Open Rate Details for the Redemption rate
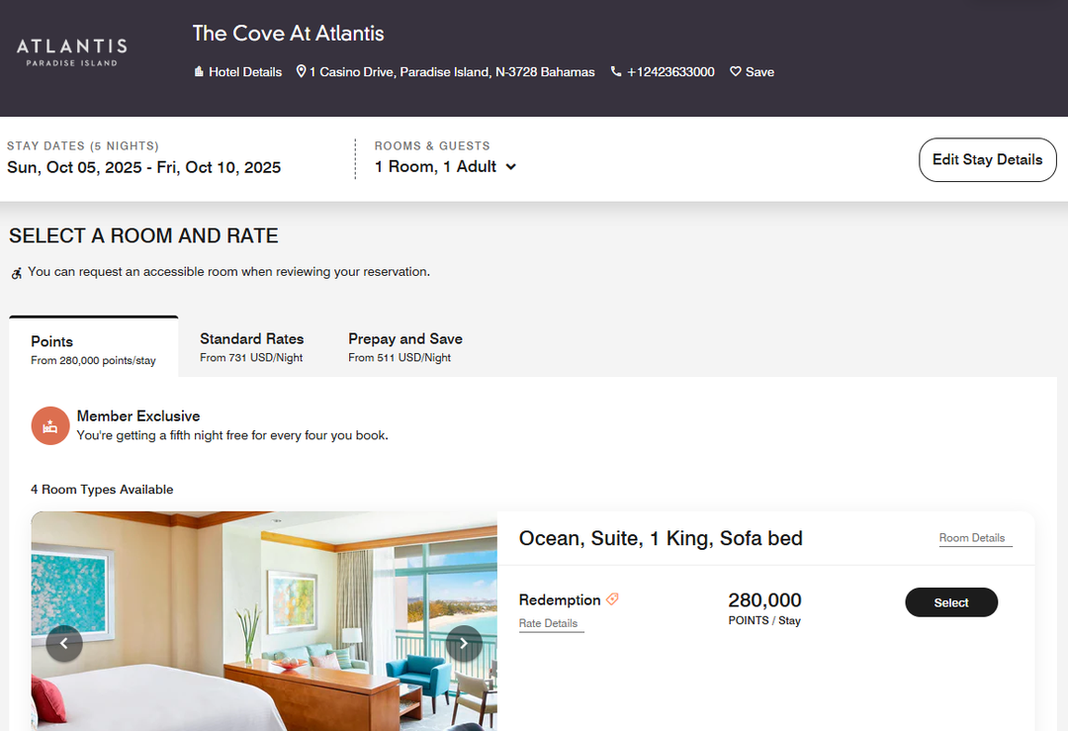 550,623
